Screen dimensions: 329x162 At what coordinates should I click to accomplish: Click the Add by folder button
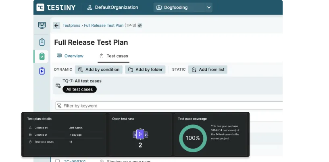click(x=145, y=69)
